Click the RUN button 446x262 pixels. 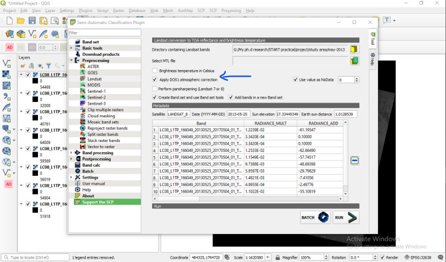pos(346,217)
